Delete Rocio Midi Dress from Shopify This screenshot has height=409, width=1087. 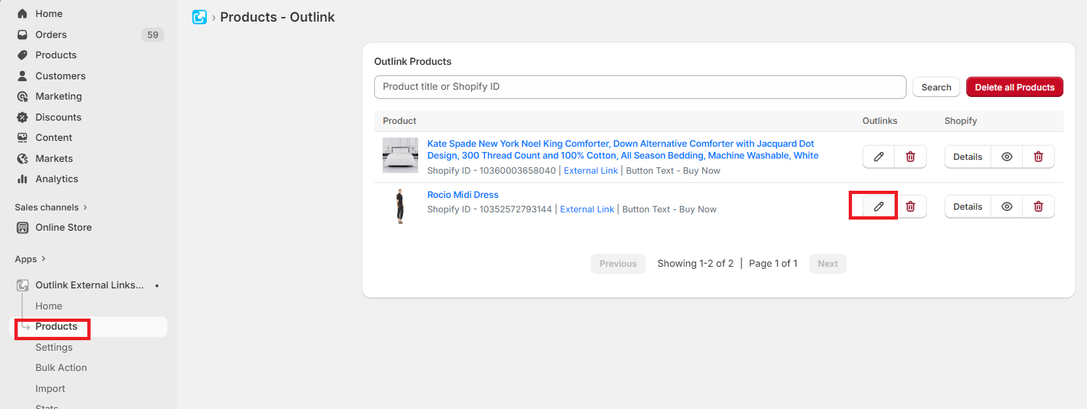[1038, 206]
